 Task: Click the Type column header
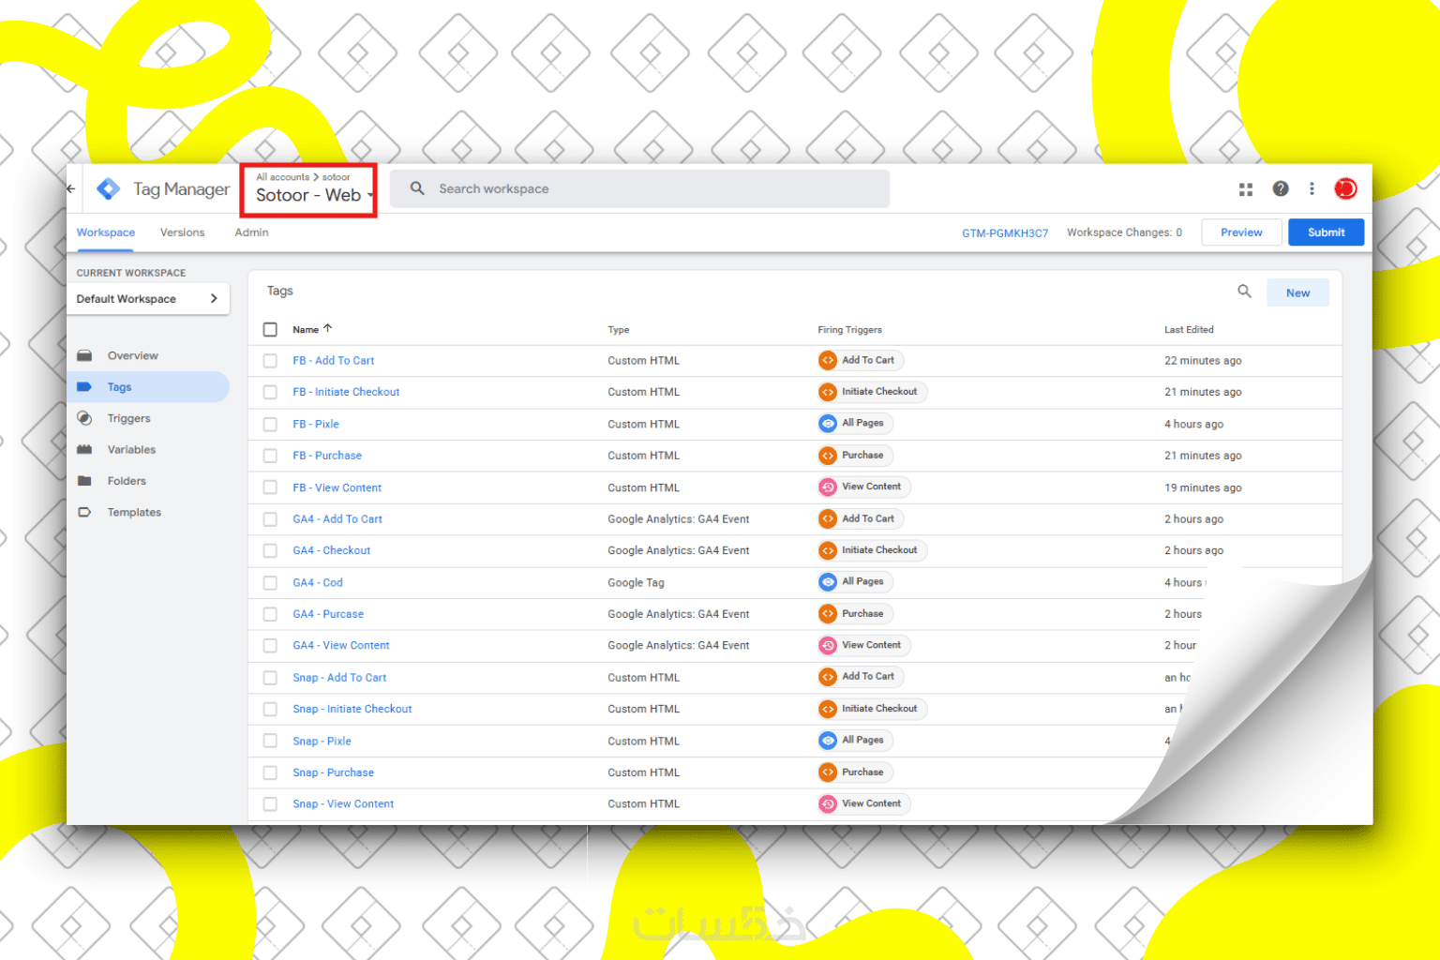[618, 330]
